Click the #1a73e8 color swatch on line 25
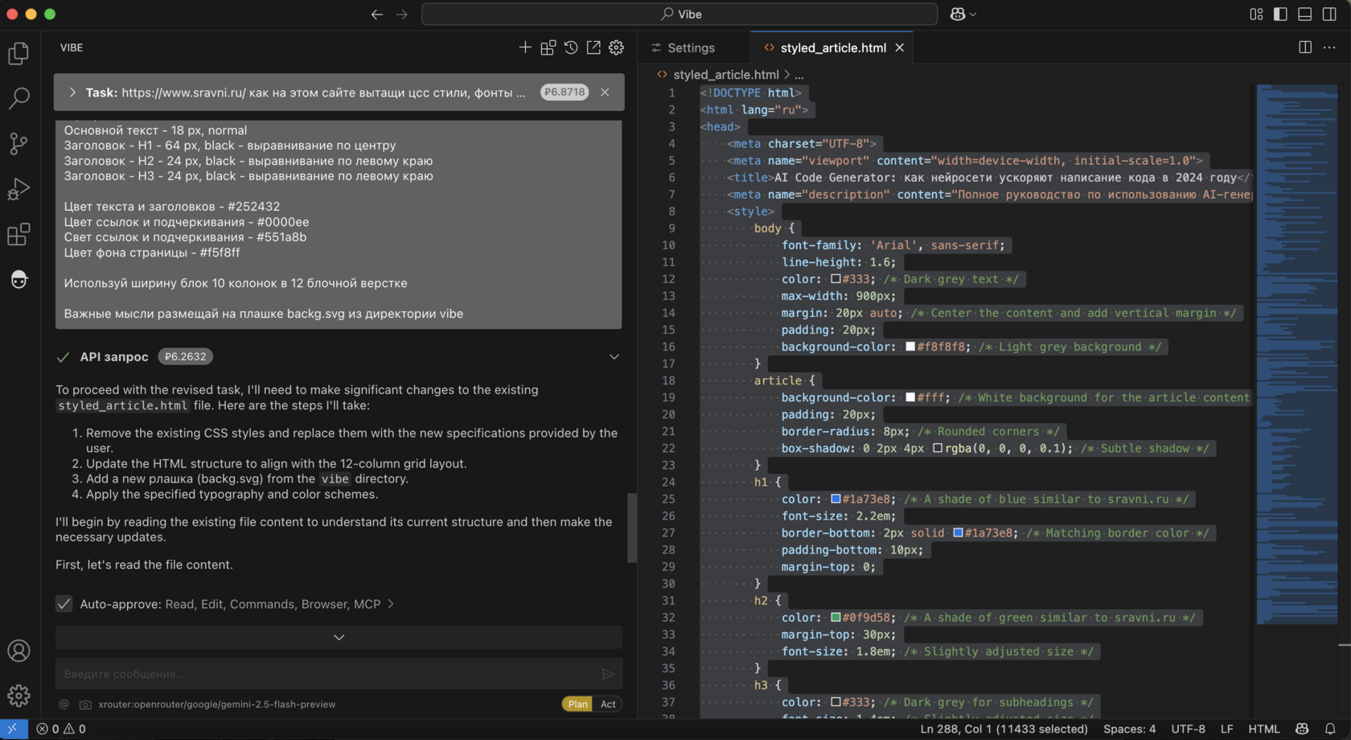The width and height of the screenshot is (1351, 740). pos(836,499)
